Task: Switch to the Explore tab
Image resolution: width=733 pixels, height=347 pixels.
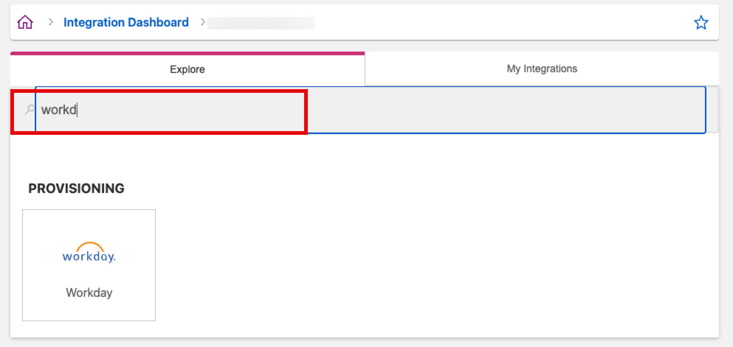Action: 187,69
